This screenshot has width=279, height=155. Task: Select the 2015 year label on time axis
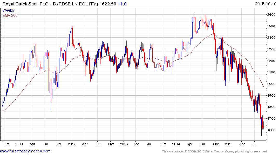[x=229, y=144]
